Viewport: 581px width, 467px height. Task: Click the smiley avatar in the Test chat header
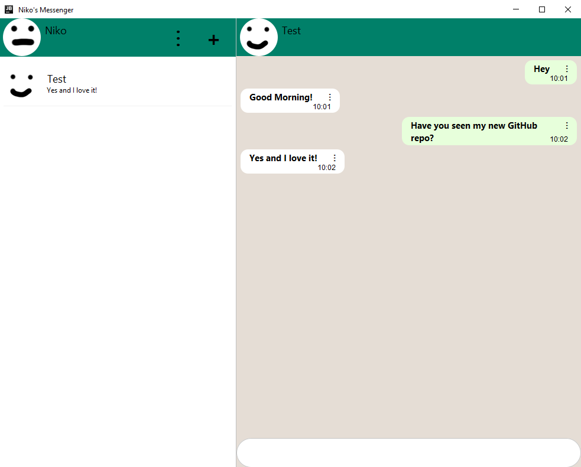[x=259, y=37]
